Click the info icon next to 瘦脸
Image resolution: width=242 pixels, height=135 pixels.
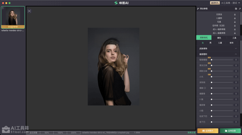(x=205, y=88)
